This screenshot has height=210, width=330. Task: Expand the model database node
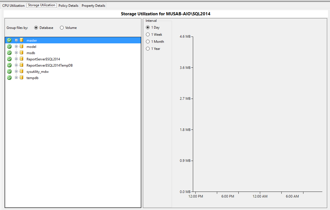(x=16, y=46)
